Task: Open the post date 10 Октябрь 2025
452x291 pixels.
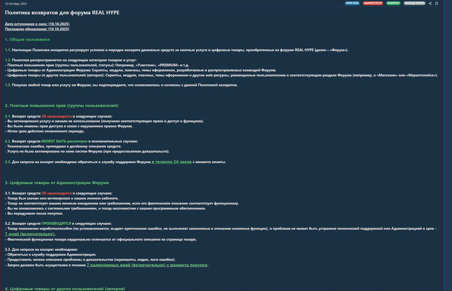Action: (16, 4)
